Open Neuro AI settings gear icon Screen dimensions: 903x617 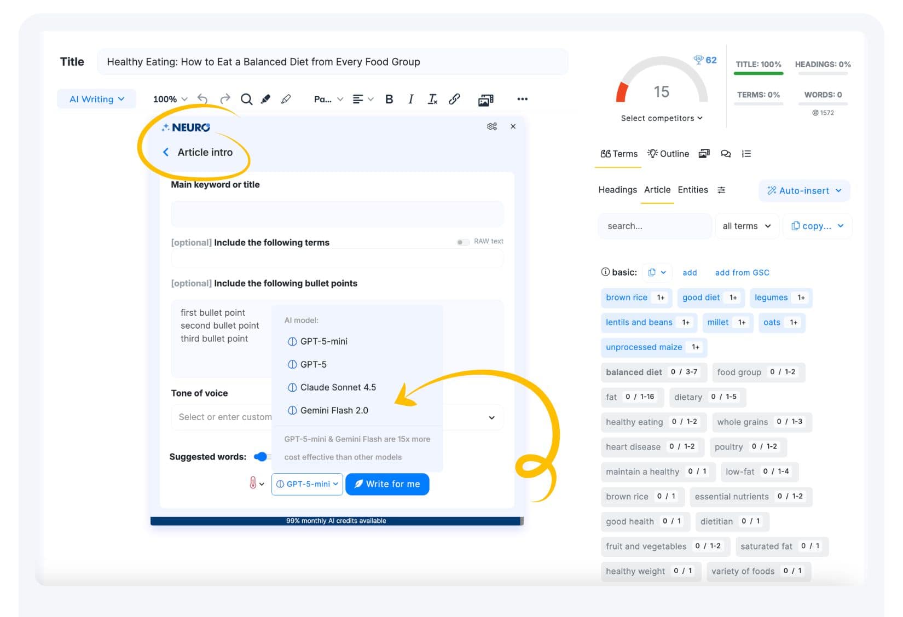[492, 126]
